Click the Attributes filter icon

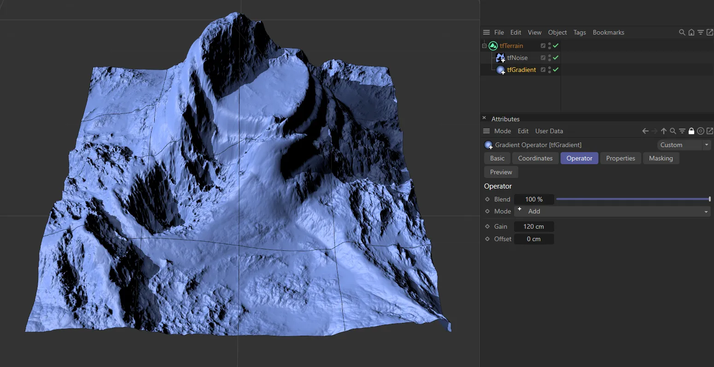pyautogui.click(x=682, y=131)
